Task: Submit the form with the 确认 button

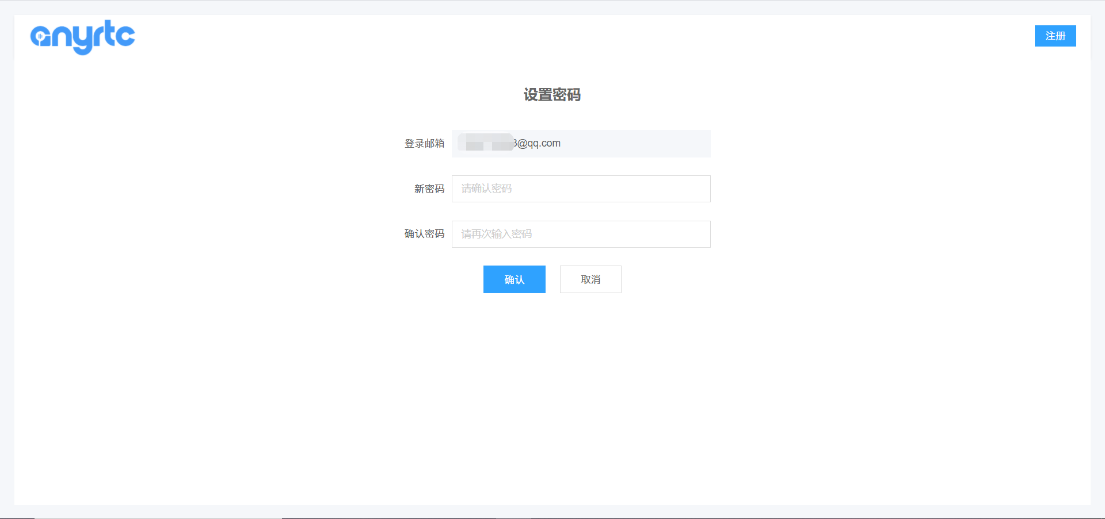Action: tap(514, 279)
